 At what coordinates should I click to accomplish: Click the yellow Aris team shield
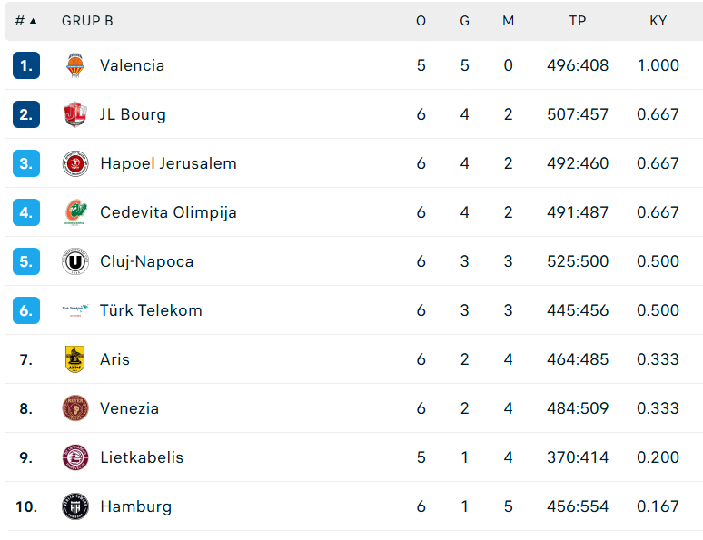(74, 359)
